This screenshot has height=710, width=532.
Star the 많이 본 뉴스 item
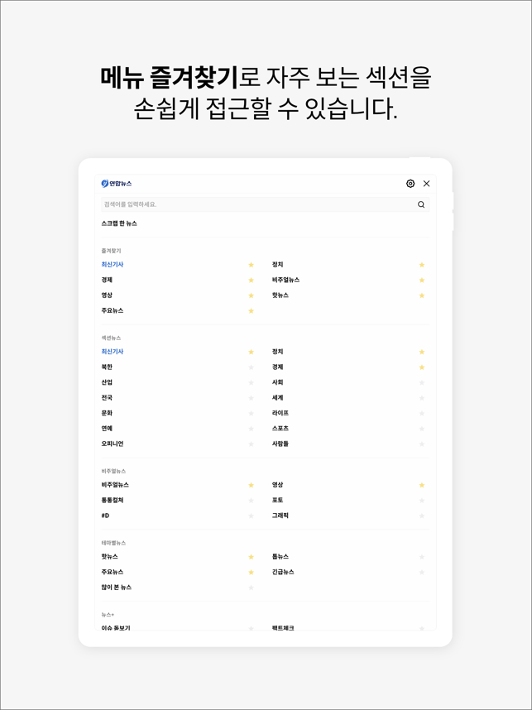click(252, 588)
